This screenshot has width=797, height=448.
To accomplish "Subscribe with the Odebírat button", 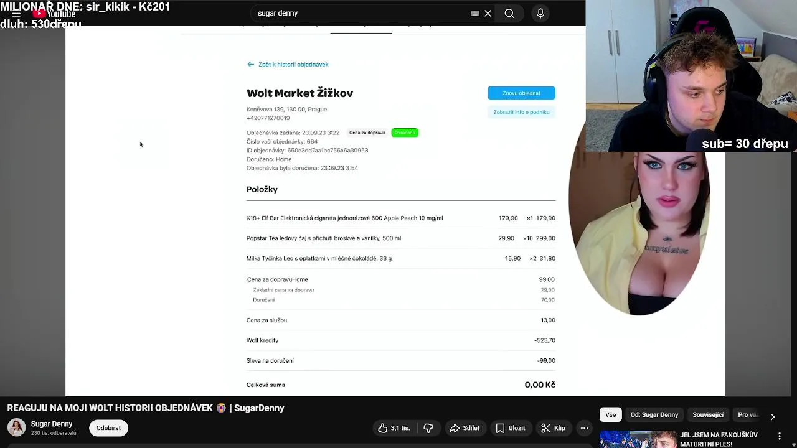I will pos(108,428).
